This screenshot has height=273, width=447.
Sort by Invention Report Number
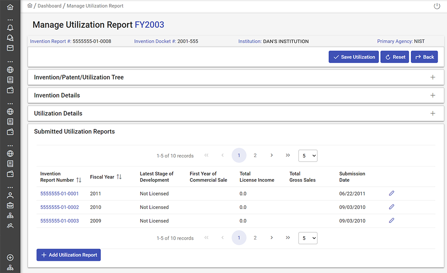pos(79,180)
